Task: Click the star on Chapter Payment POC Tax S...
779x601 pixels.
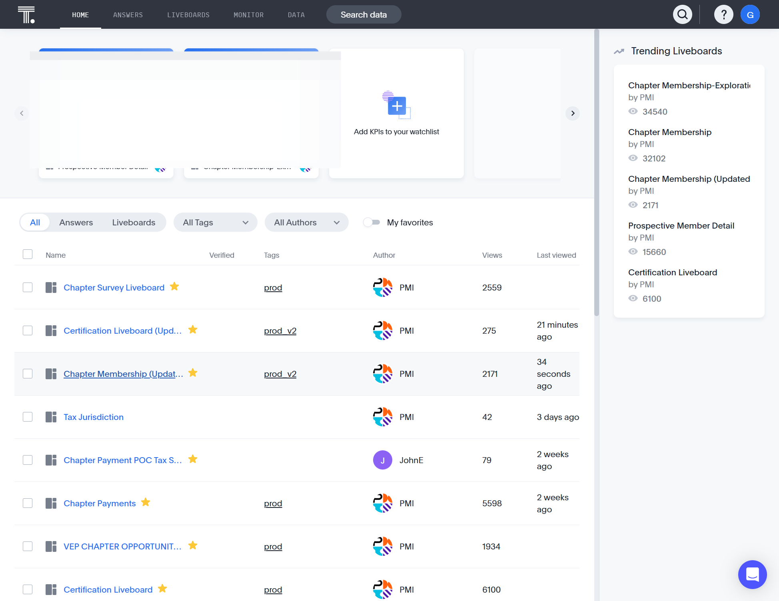Action: [193, 459]
